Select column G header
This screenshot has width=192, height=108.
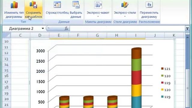pos(97,35)
